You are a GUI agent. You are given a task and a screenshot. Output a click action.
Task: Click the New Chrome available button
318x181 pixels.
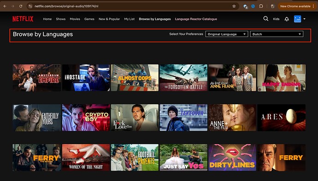pyautogui.click(x=297, y=6)
